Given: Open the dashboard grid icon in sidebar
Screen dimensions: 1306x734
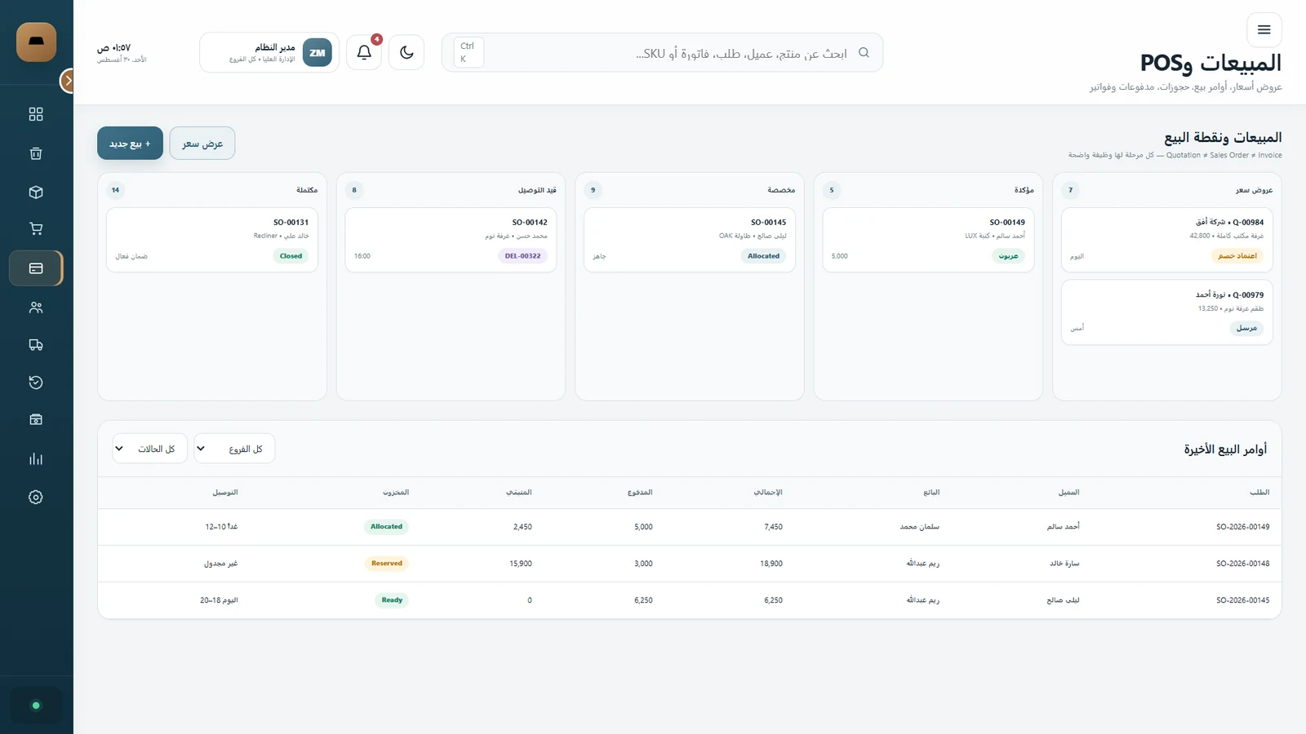Looking at the screenshot, I should click(x=36, y=114).
